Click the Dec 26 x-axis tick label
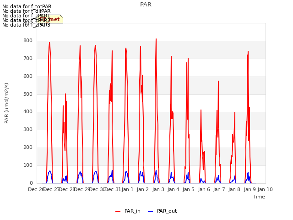The width and height of the screenshot is (293, 220). (36, 189)
